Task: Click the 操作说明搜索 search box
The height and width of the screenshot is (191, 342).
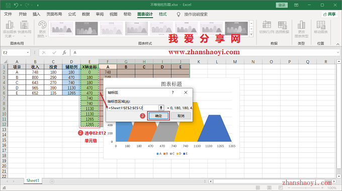Action: (x=196, y=15)
